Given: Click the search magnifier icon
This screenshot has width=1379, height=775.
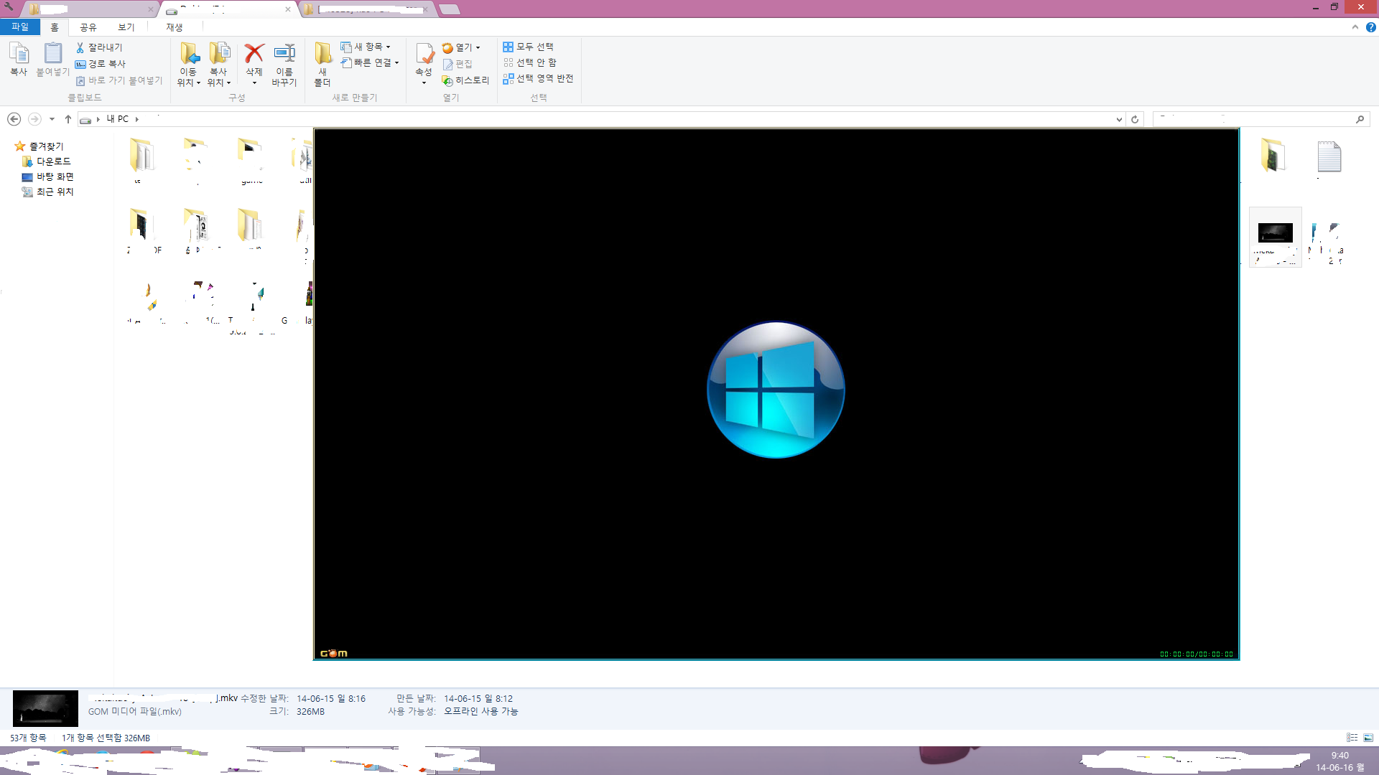Looking at the screenshot, I should (1360, 119).
